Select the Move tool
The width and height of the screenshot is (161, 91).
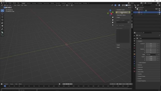pos(2,17)
